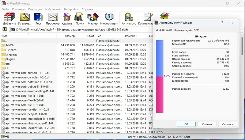Viewport: 245px width, 140px height.
Task: Click the Информация toolbar icon
Action: [109, 17]
